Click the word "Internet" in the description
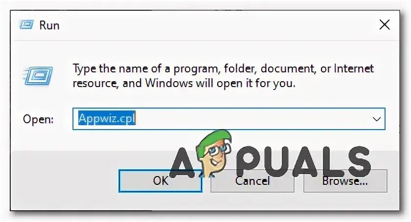This screenshot has width=411, height=222. 354,68
